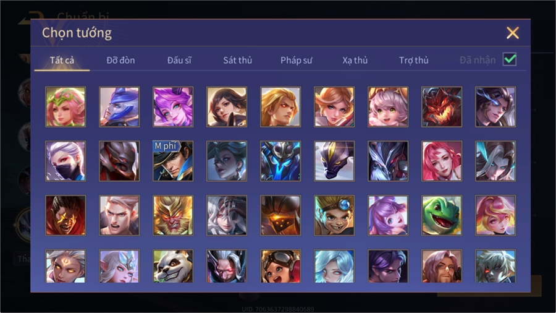This screenshot has height=313, width=556.
Task: Select the goggles-wearing pilot girl hero
Action: [280, 266]
